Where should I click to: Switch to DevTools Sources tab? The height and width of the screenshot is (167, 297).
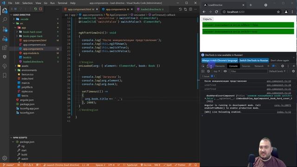[x=246, y=66]
